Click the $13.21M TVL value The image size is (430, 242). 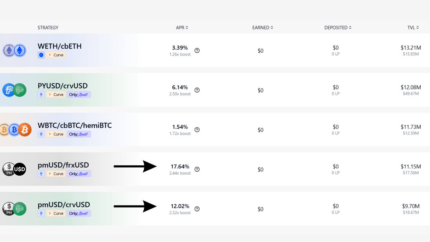(x=411, y=48)
